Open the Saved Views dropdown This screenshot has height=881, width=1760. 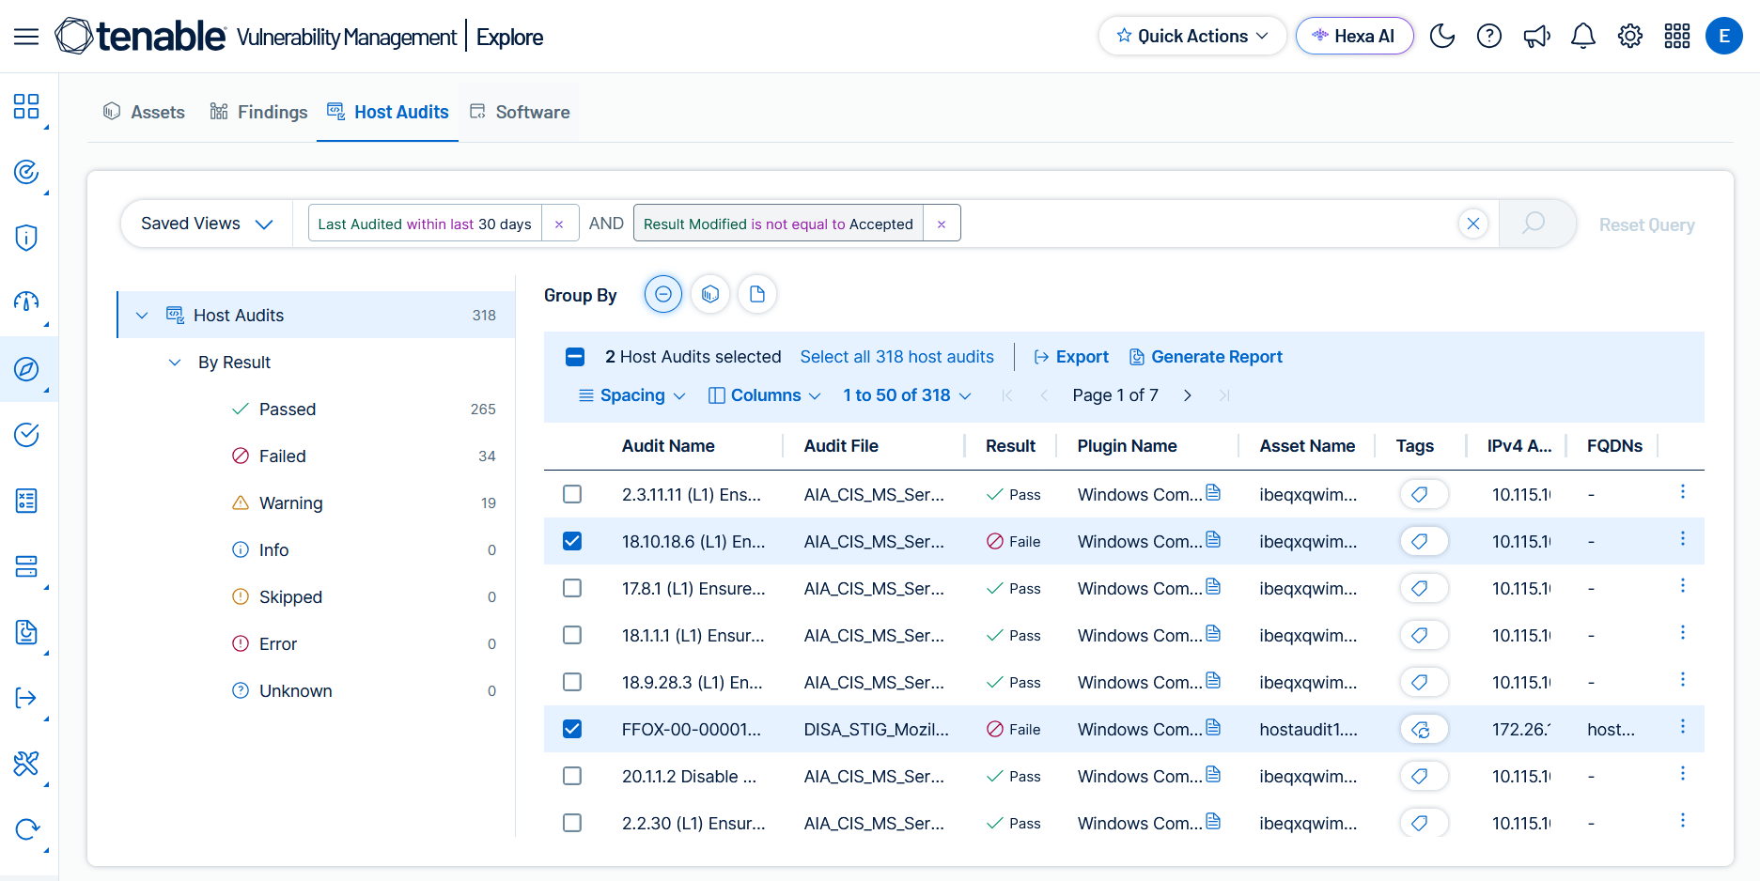pyautogui.click(x=207, y=224)
